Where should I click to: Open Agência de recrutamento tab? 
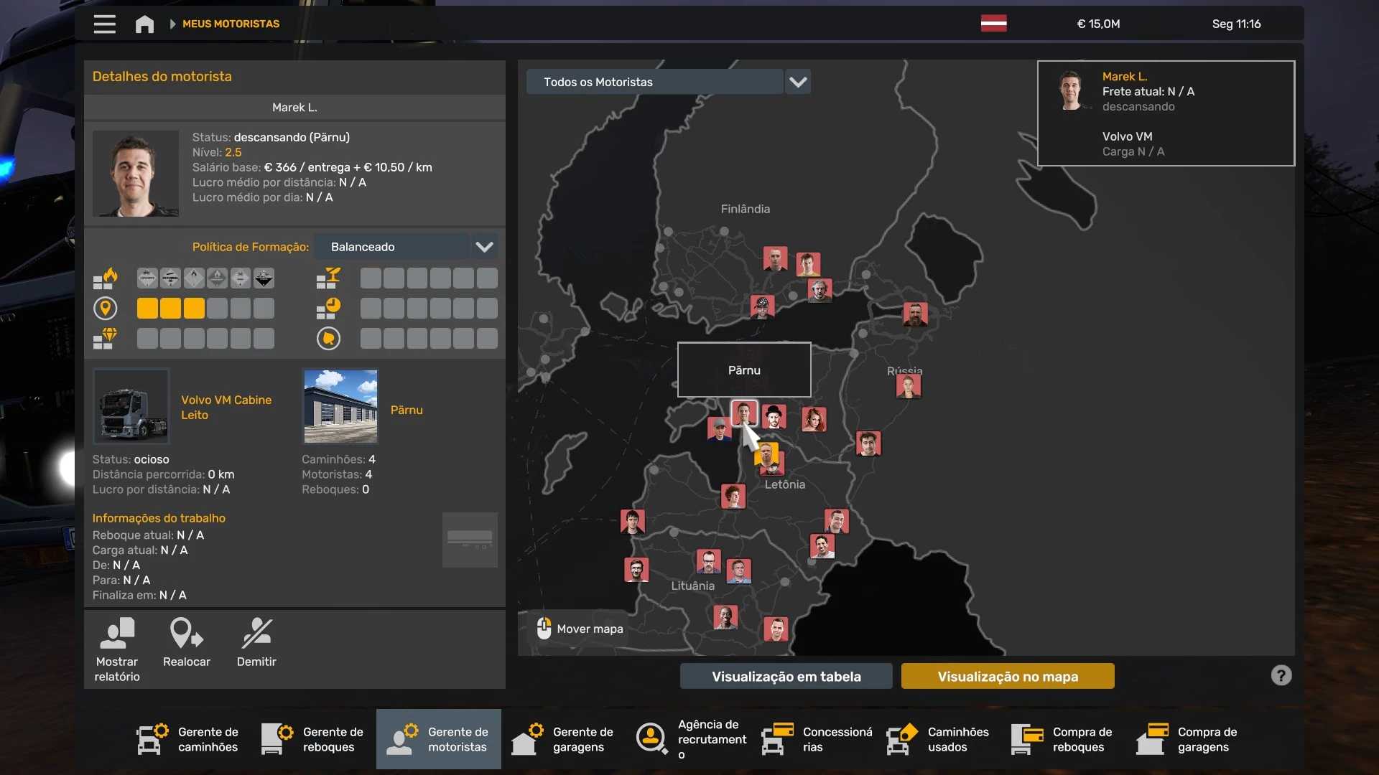[691, 739]
